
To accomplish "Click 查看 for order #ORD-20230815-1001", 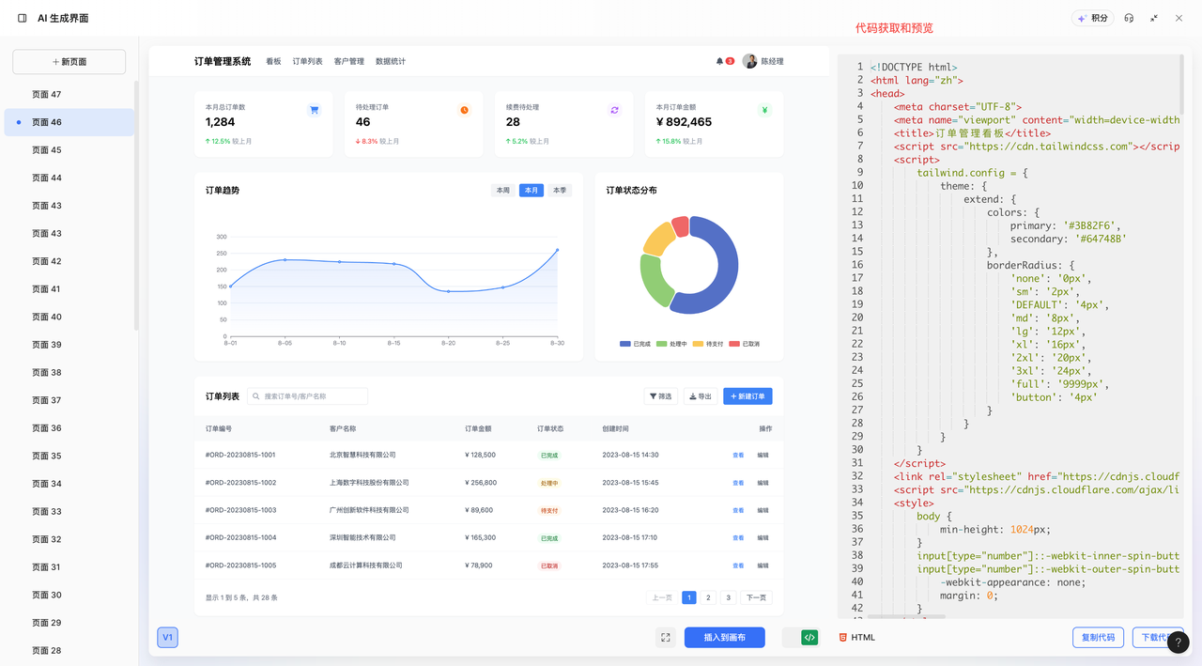I will tap(738, 456).
